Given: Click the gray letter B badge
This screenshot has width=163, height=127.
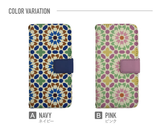Looking at the screenshot, I should pyautogui.click(x=99, y=115).
